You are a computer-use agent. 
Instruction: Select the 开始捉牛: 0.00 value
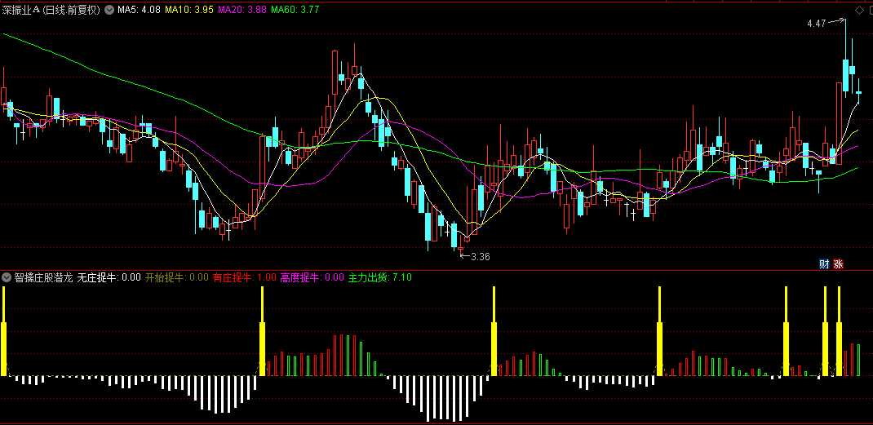pos(176,277)
